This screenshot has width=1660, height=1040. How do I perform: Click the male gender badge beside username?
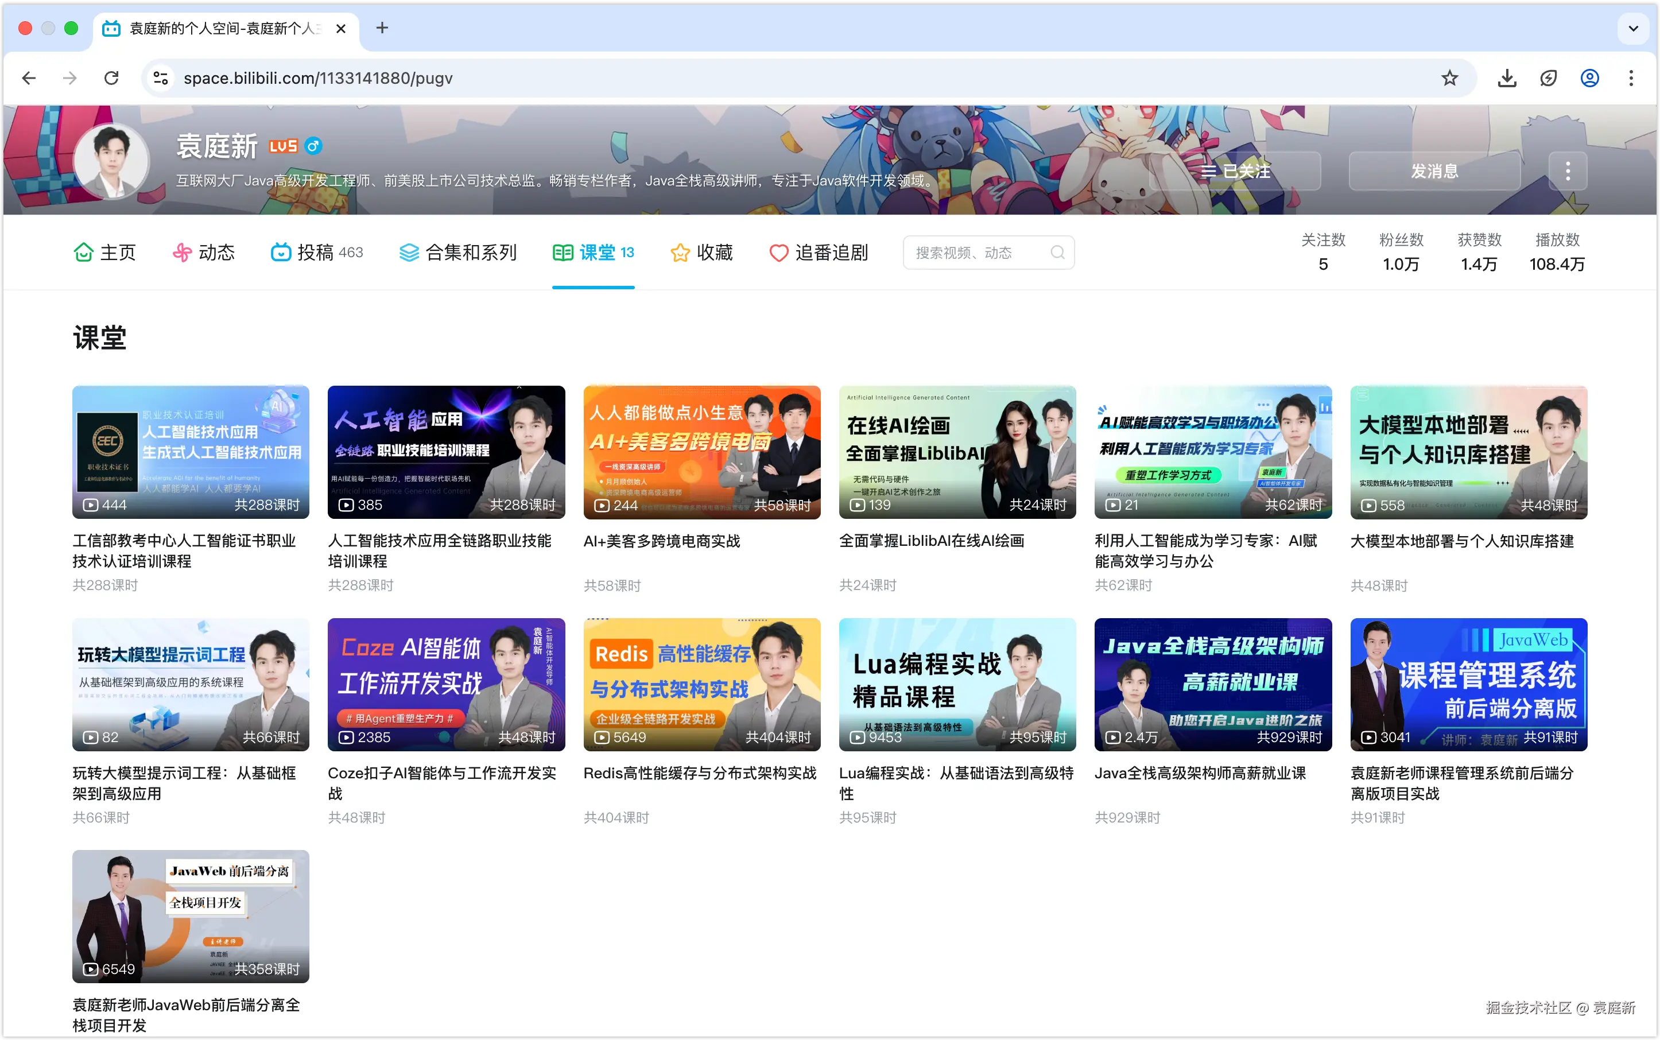click(x=313, y=146)
